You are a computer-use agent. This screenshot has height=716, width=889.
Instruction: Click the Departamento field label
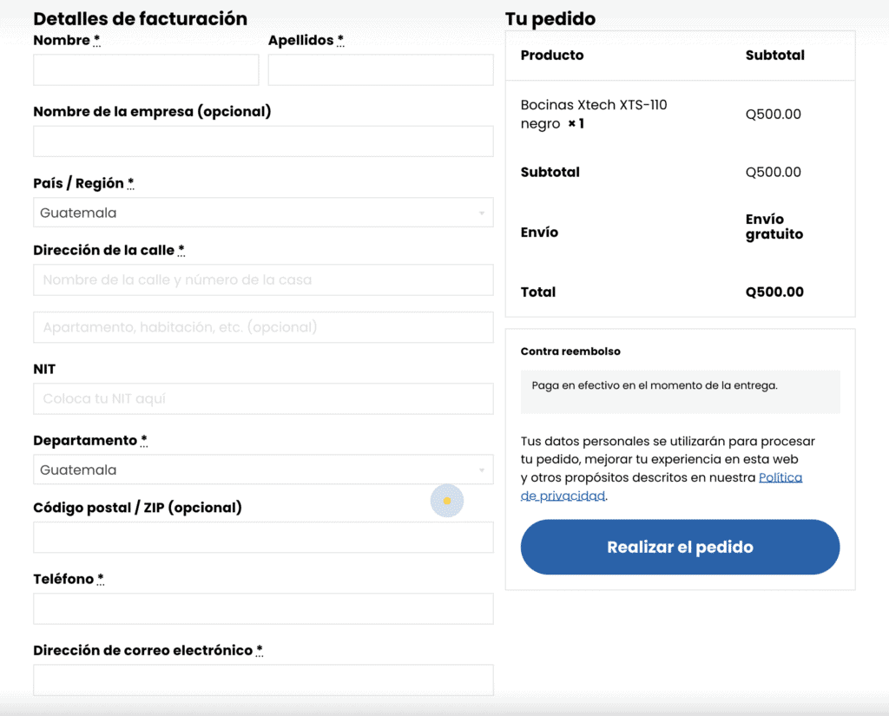(85, 440)
